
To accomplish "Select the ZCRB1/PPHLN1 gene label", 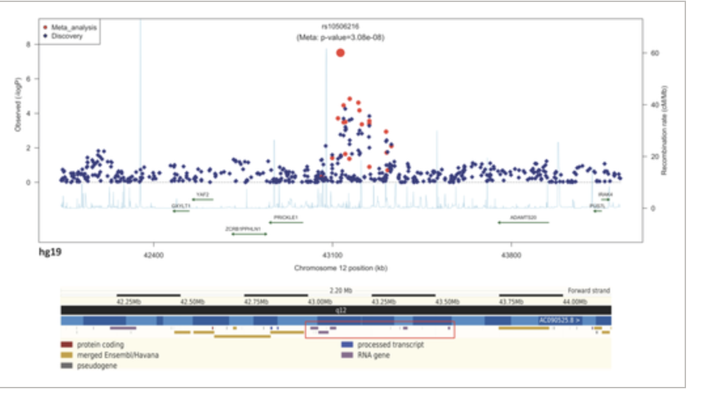I will [x=243, y=228].
